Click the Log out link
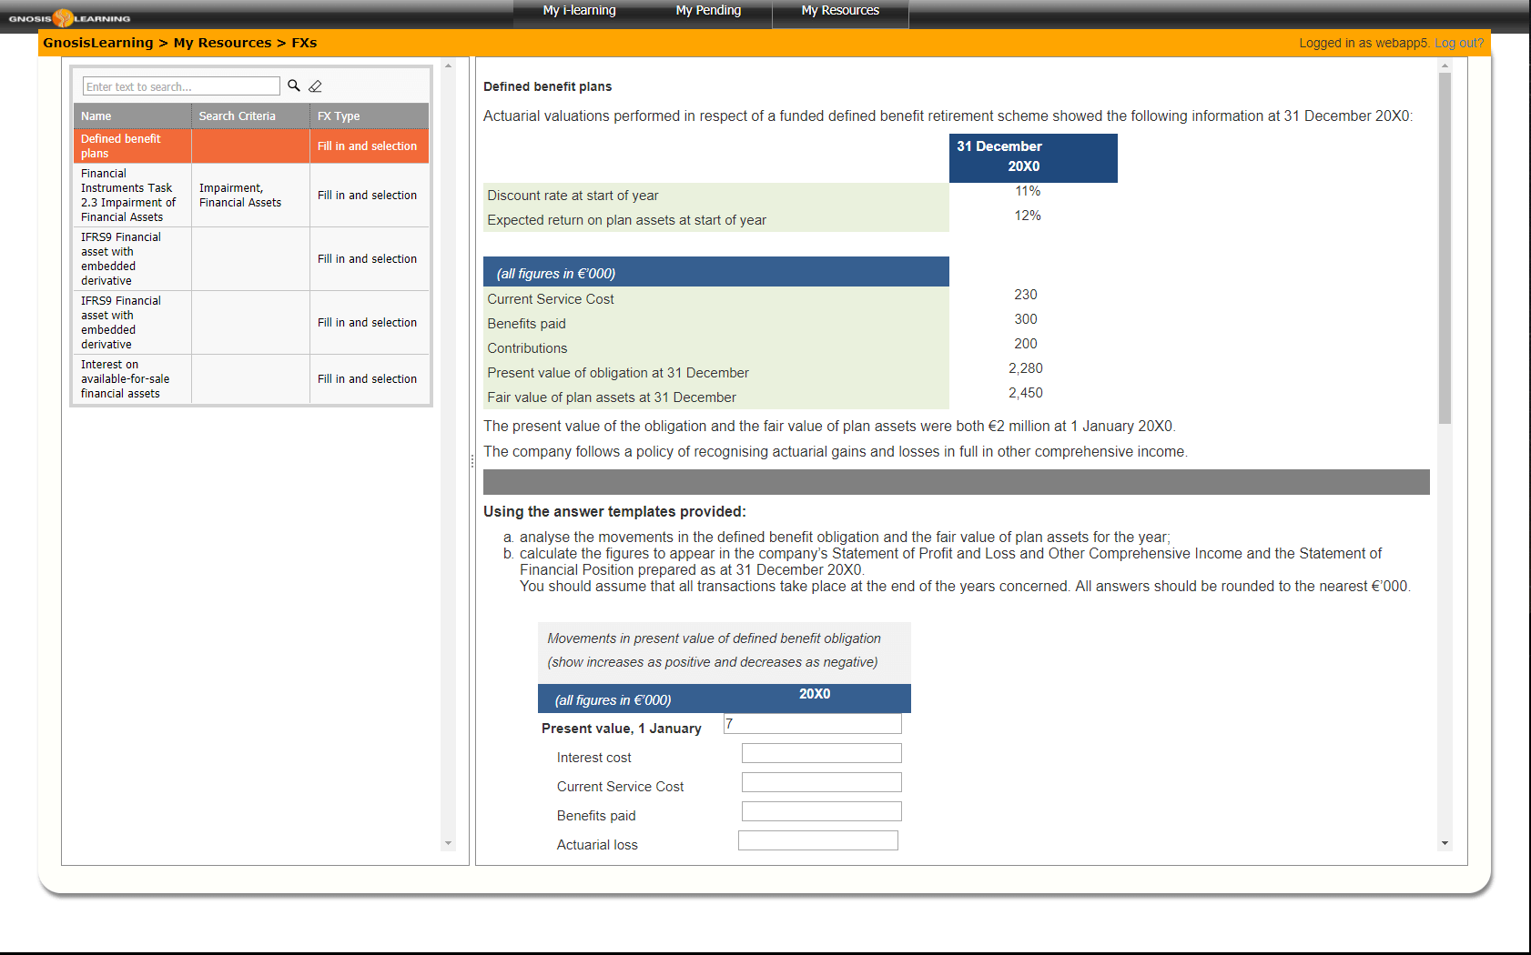 coord(1458,43)
